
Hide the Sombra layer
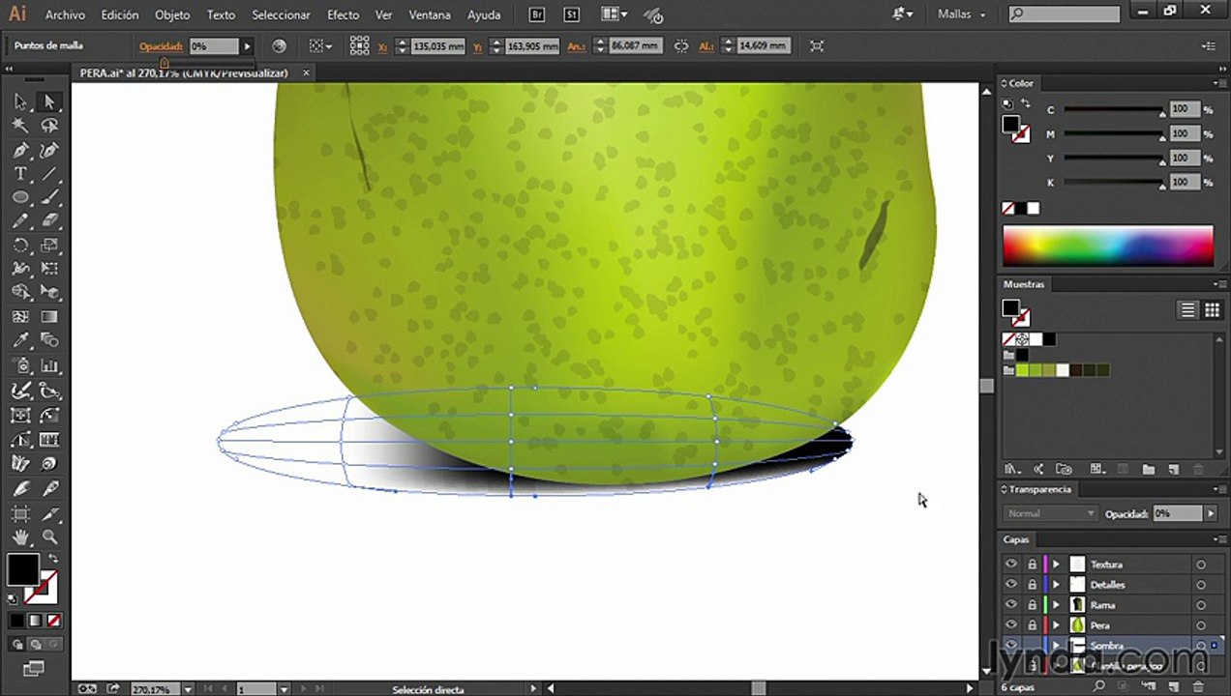point(1011,646)
